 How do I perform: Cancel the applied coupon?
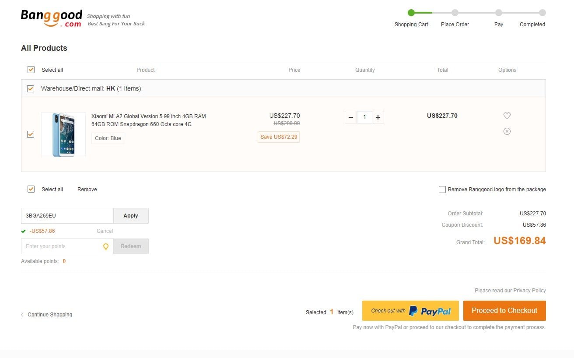click(105, 231)
